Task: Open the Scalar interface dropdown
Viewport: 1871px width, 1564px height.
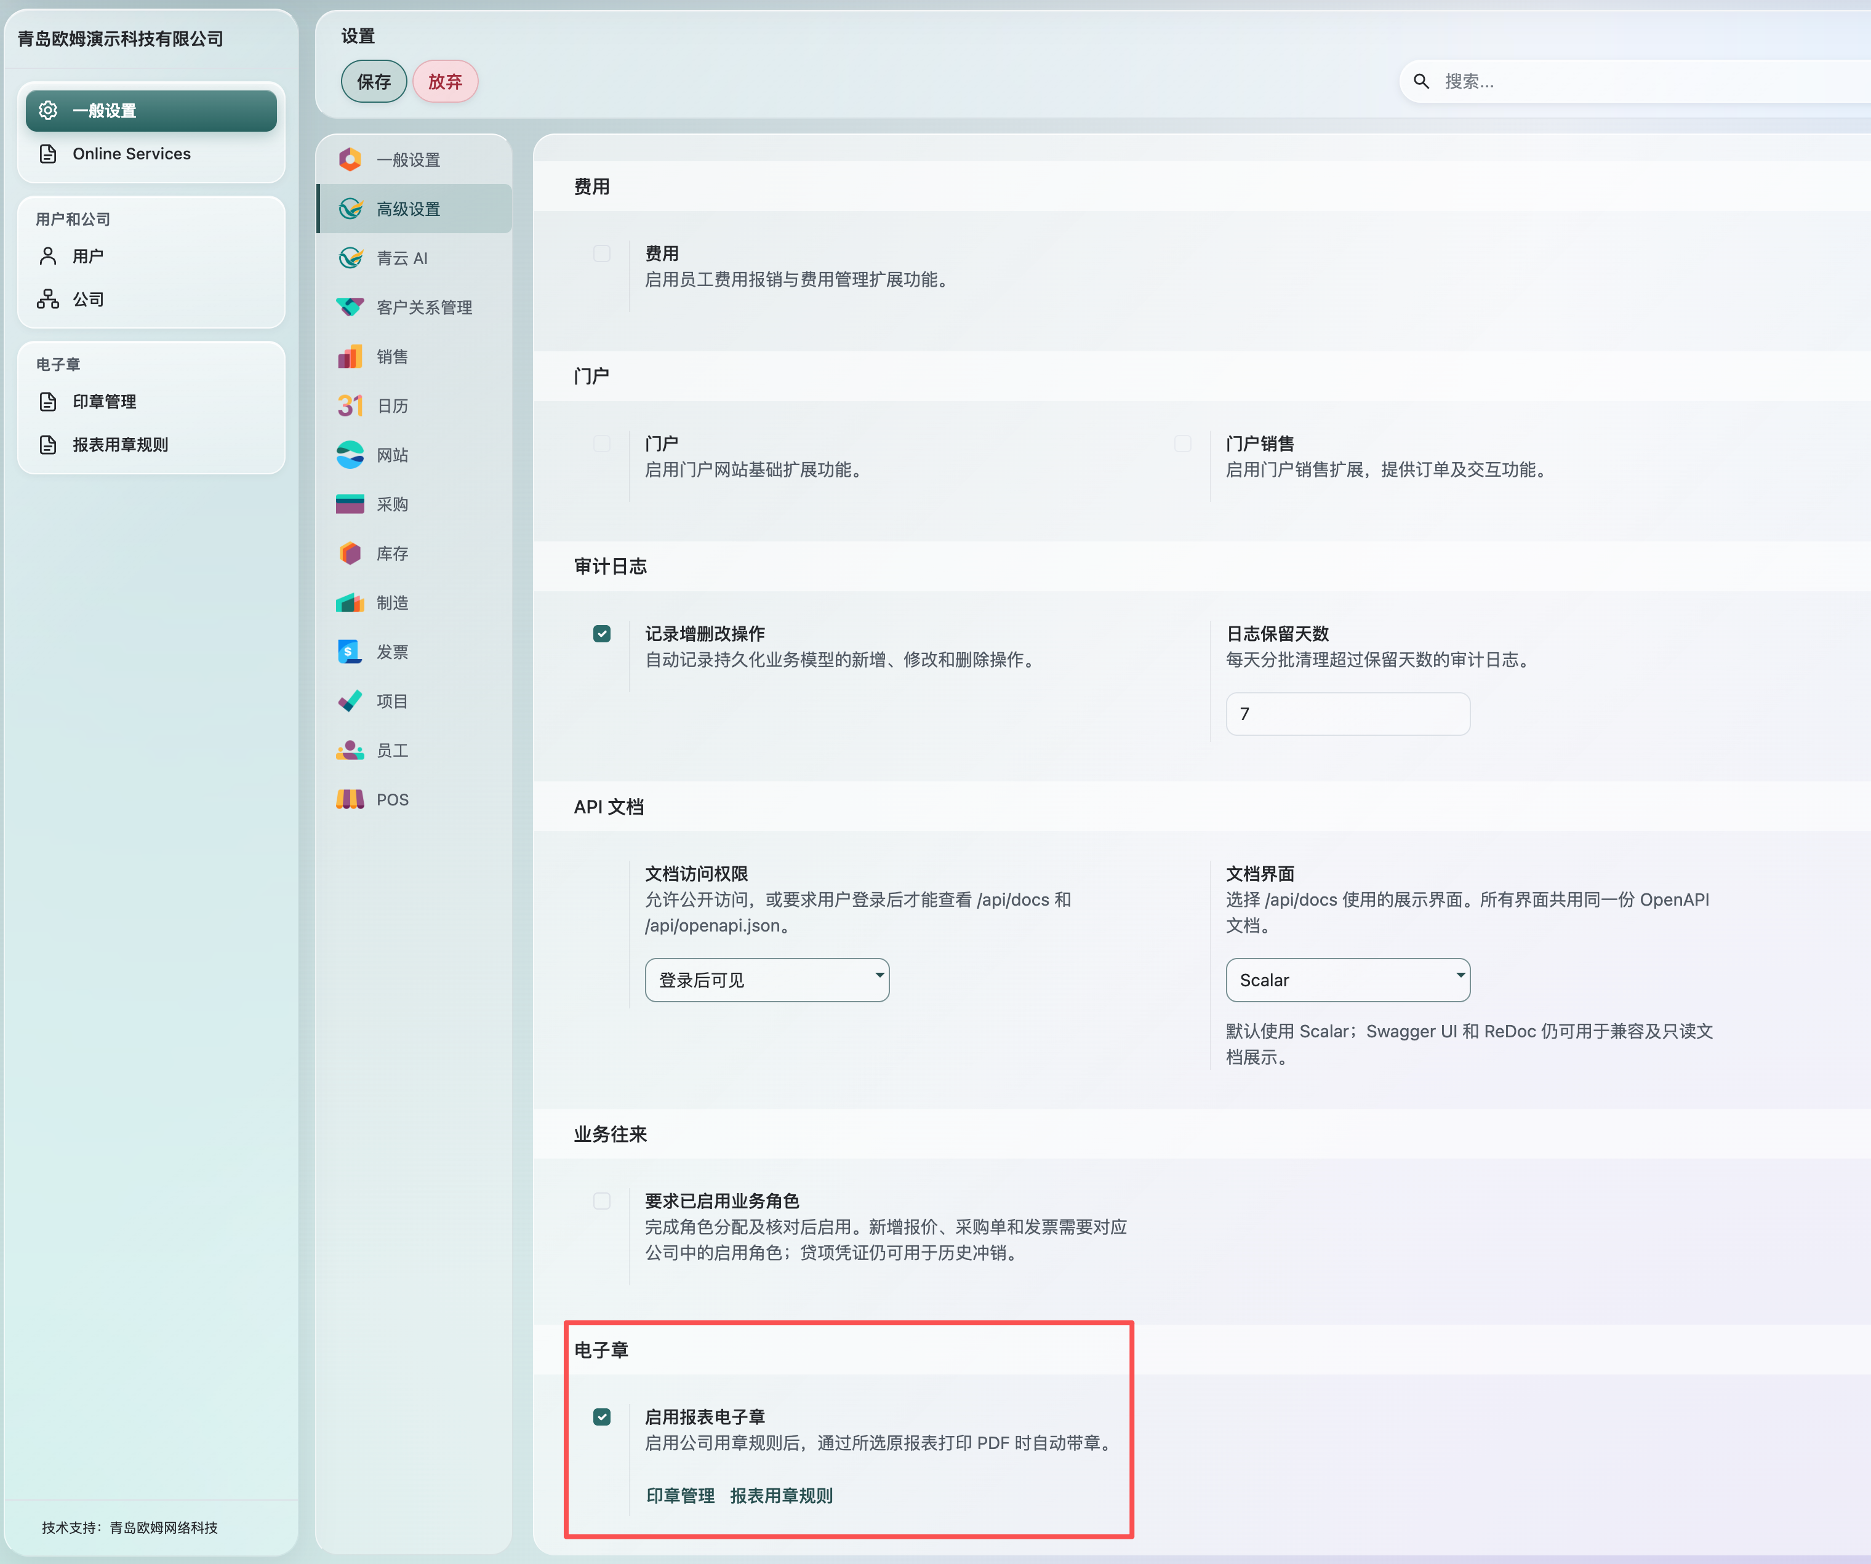Action: [1348, 979]
